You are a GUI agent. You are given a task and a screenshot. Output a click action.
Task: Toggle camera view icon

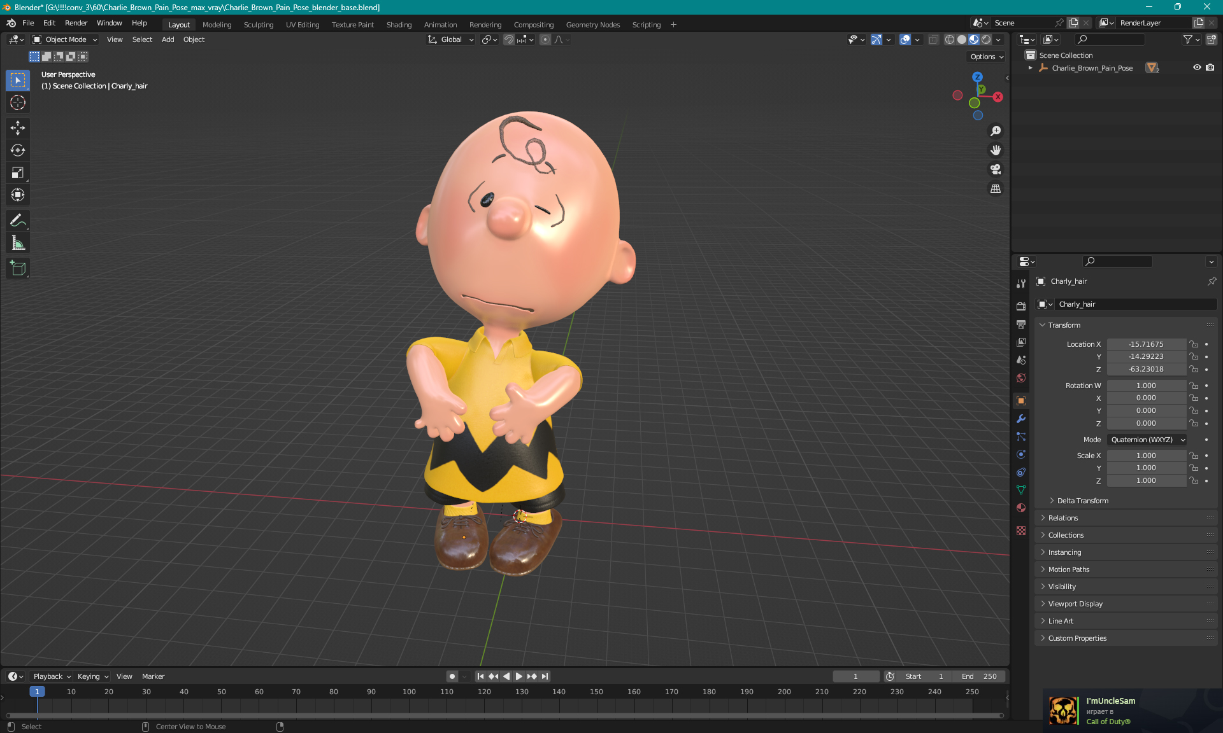[996, 169]
